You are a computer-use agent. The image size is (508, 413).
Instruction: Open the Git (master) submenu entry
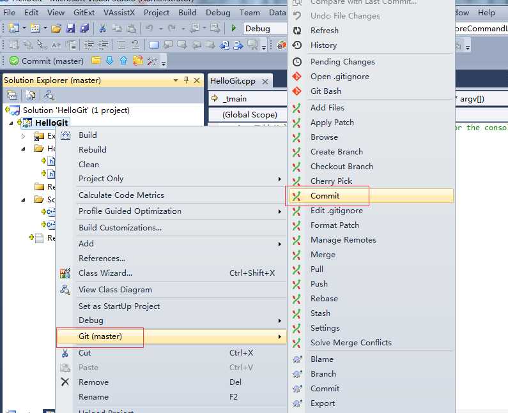(172, 336)
